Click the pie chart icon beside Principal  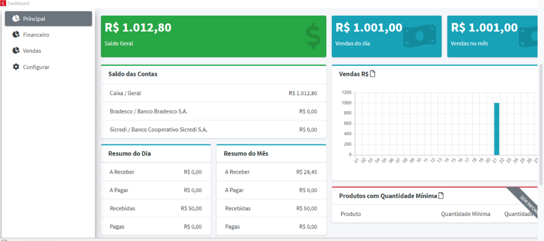point(16,18)
